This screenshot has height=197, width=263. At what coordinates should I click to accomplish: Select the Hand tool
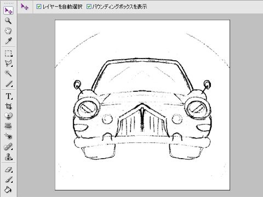point(8,31)
